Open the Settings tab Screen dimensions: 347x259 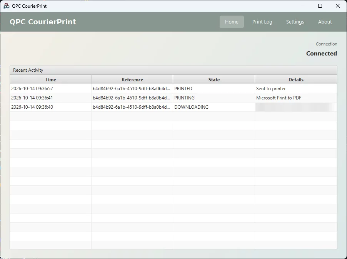pyautogui.click(x=295, y=22)
